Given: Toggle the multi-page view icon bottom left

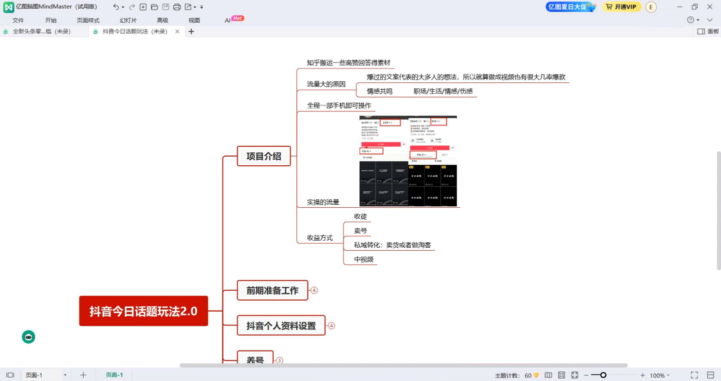Looking at the screenshot, I should coord(10,375).
